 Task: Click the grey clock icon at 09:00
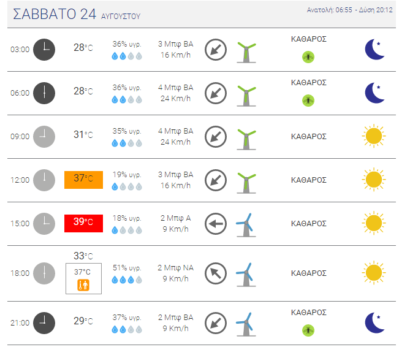pos(44,137)
